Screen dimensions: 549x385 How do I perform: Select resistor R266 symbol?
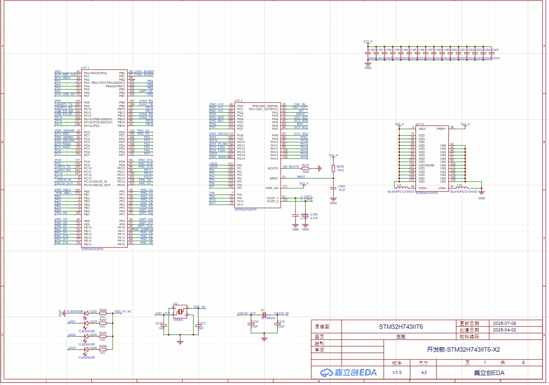103,313
